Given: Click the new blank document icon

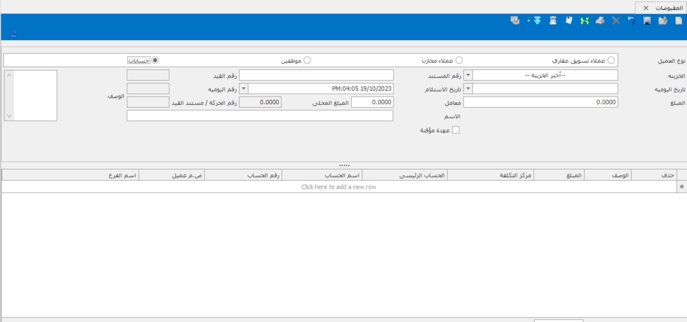Looking at the screenshot, I should pyautogui.click(x=678, y=21).
